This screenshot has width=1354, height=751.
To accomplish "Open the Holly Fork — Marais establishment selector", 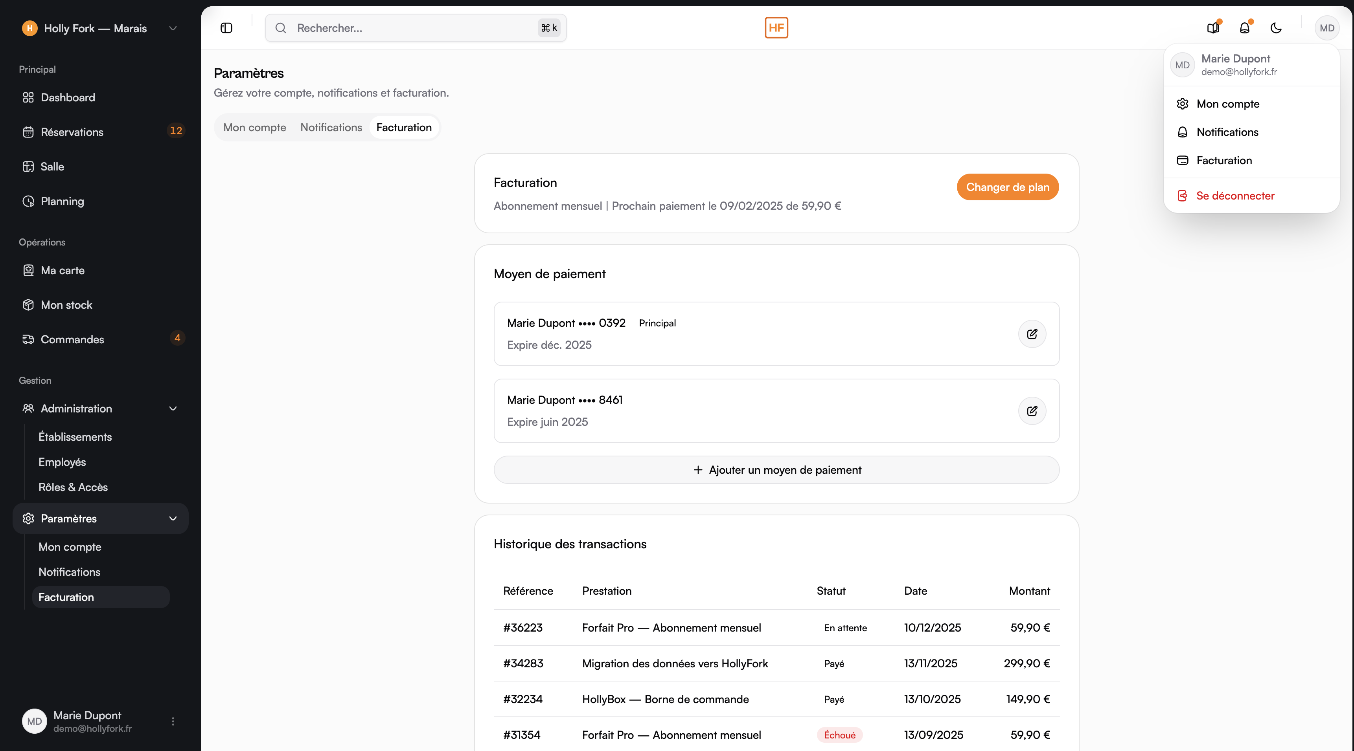I will coord(100,28).
